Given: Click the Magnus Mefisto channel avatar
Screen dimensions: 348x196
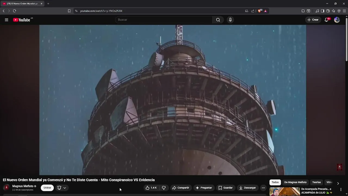Looking at the screenshot, I should [7, 188].
